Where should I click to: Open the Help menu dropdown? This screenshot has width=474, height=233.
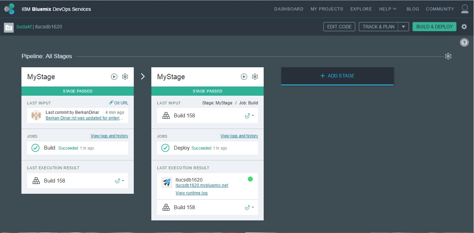[x=388, y=9]
